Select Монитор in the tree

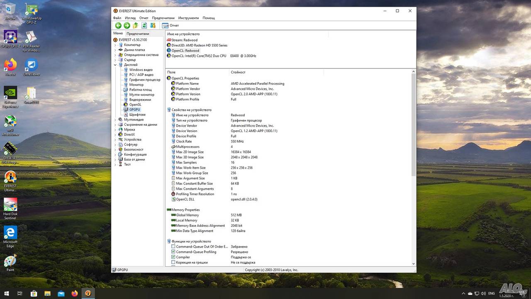point(136,85)
